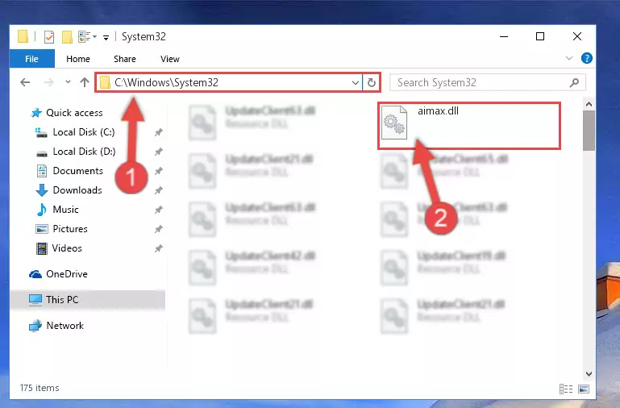The image size is (620, 408).
Task: Click the scroll down arrow of file list
Action: coord(589,373)
